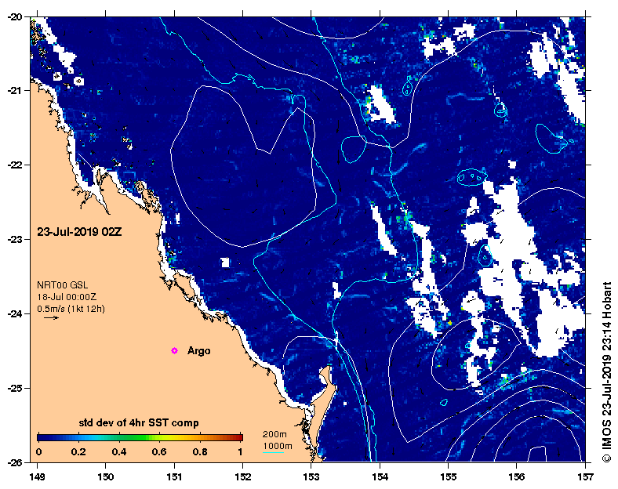Click longitude axis label '156'
The image size is (618, 489).
tap(517, 476)
